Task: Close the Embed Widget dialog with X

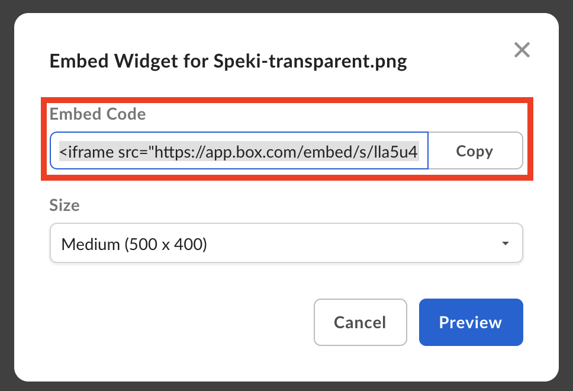Action: point(522,50)
